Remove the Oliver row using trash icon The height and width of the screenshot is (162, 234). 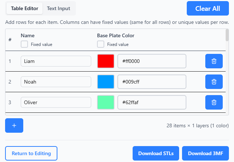[214, 102]
